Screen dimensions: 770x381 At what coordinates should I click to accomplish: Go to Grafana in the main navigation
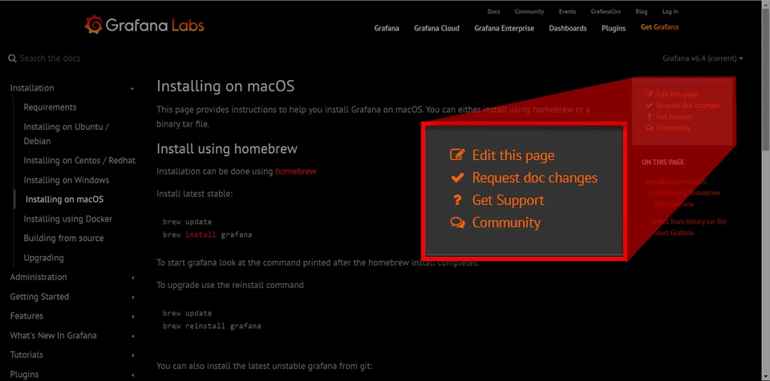tap(387, 28)
